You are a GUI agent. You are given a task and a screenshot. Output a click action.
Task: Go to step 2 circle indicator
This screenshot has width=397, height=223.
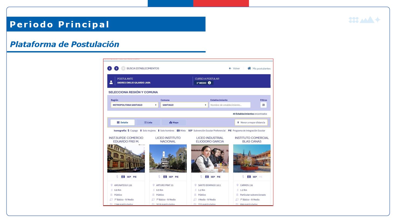coord(116,68)
